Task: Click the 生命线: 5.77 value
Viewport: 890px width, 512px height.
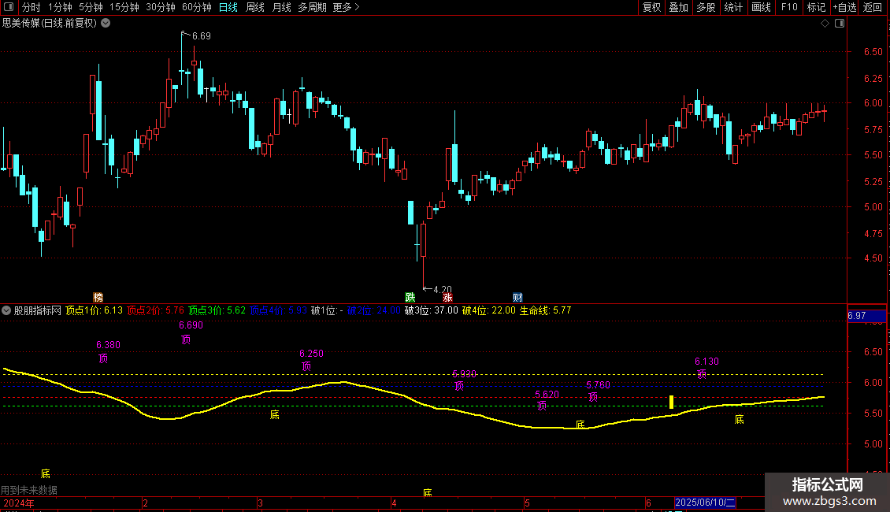Action: point(546,310)
